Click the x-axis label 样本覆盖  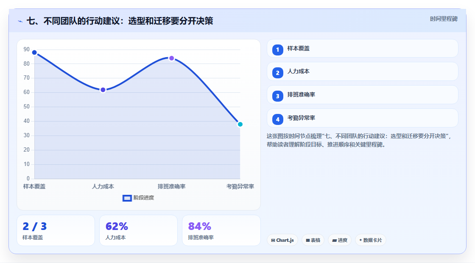pos(34,186)
